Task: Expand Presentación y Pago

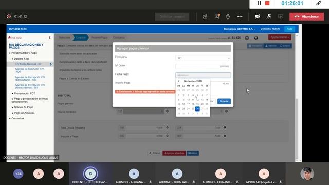Action: (24, 53)
